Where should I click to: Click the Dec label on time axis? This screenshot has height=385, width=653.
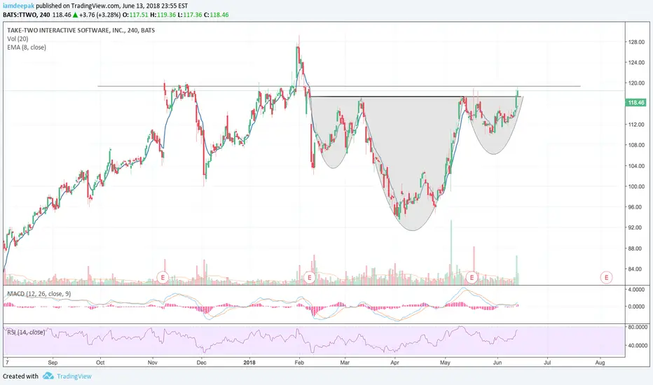point(202,363)
